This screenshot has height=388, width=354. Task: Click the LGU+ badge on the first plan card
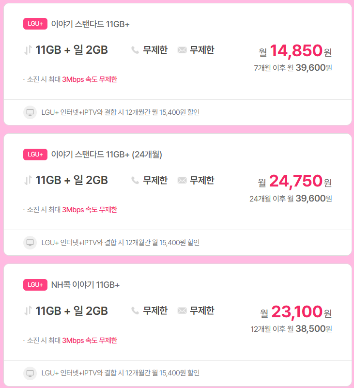pyautogui.click(x=35, y=23)
